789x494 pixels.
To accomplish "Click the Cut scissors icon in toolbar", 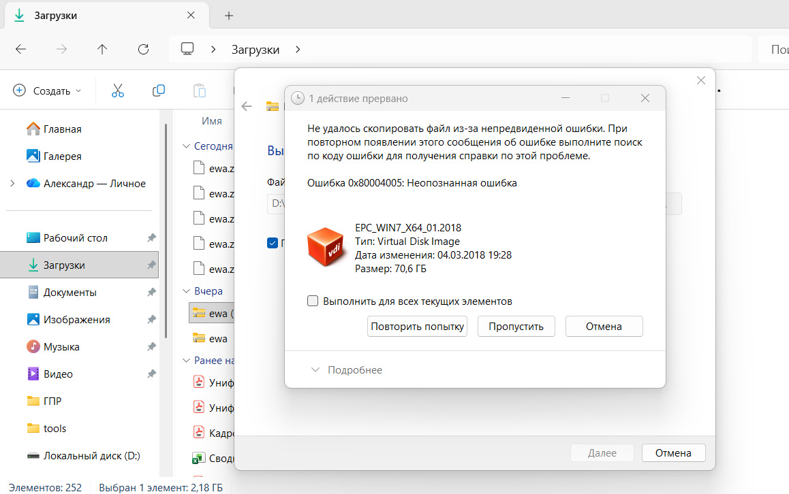I will point(117,90).
